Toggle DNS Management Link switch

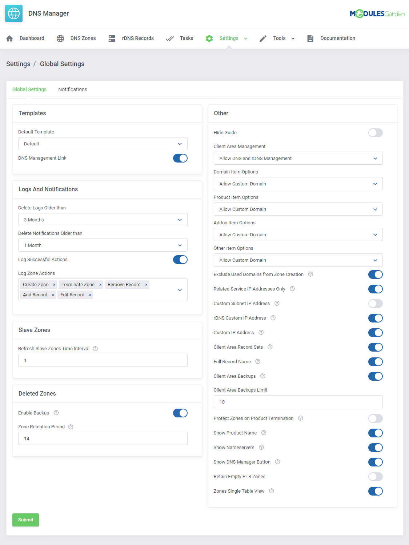click(x=180, y=158)
